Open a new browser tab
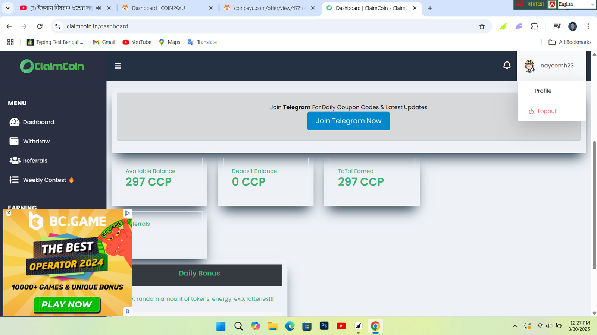The height and width of the screenshot is (335, 597). (x=430, y=8)
